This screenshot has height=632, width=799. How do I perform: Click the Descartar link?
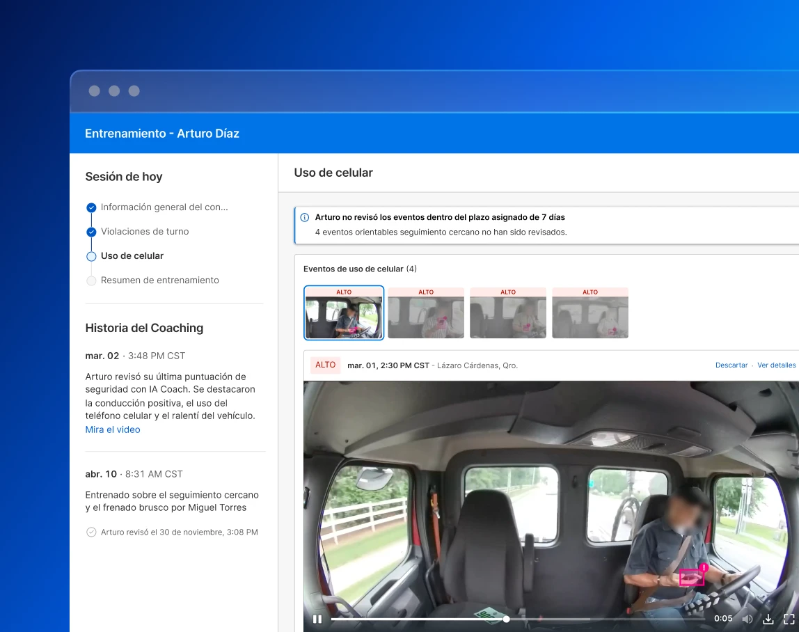click(x=731, y=365)
